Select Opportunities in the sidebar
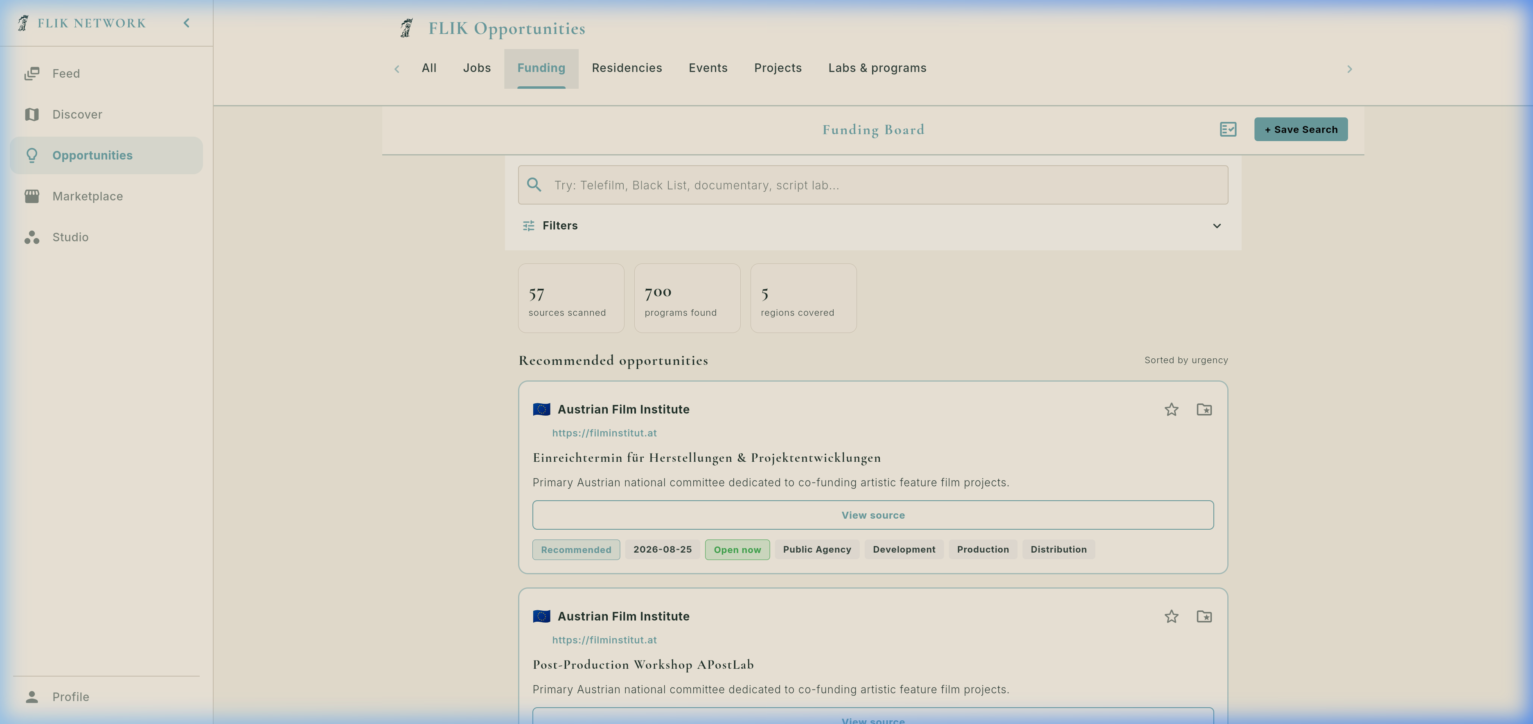 pyautogui.click(x=106, y=155)
